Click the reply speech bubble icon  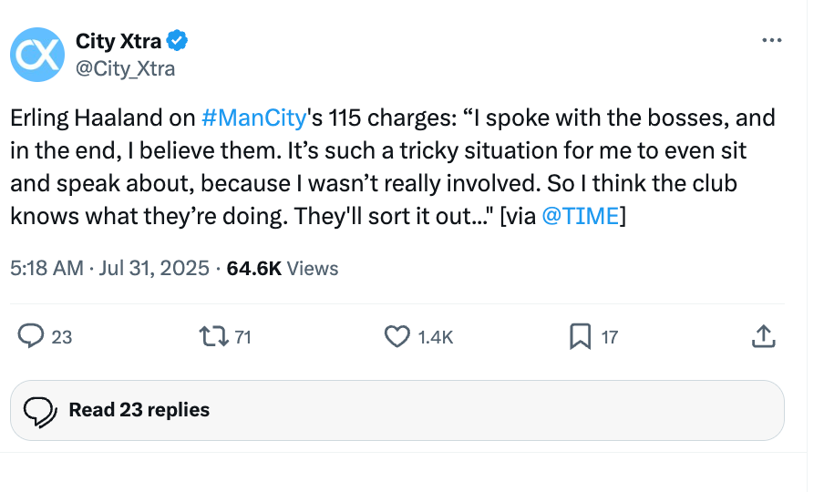click(x=32, y=336)
